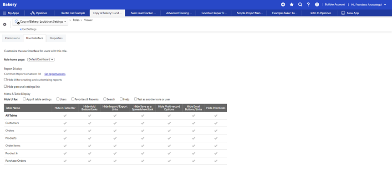
Task: Click the exclamation alert icon in header
Action: (317, 5)
